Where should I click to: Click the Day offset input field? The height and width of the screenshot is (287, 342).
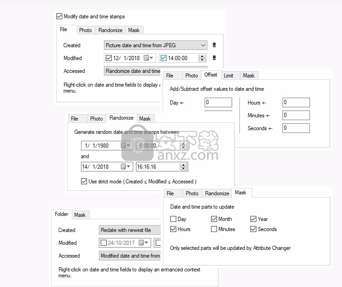218,103
